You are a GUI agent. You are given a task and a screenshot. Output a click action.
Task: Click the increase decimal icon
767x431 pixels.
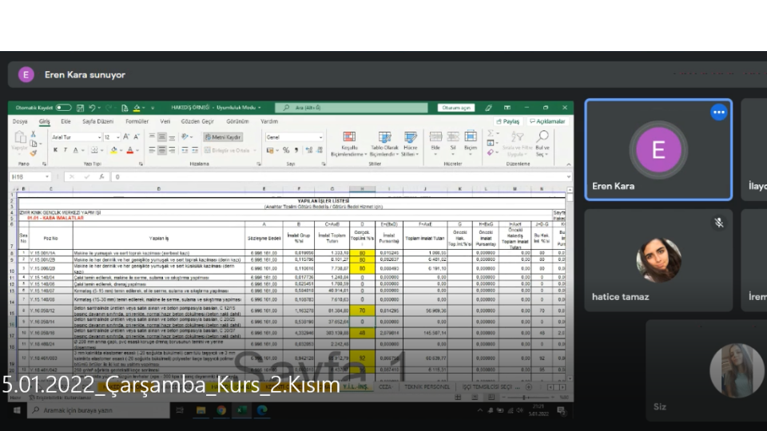(308, 151)
